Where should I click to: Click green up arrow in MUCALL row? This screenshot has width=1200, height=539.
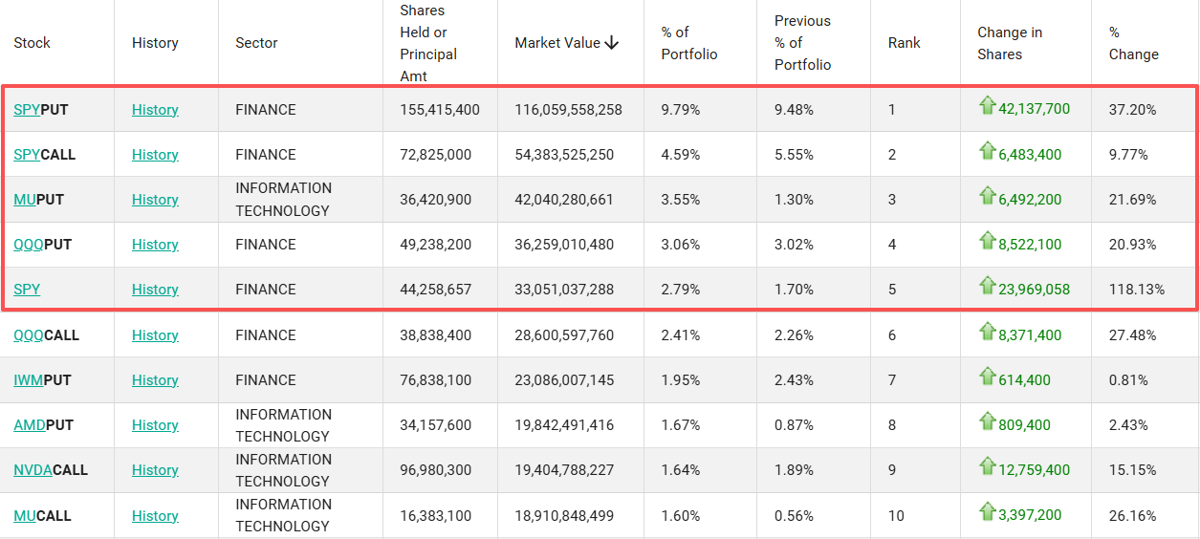pyautogui.click(x=987, y=512)
